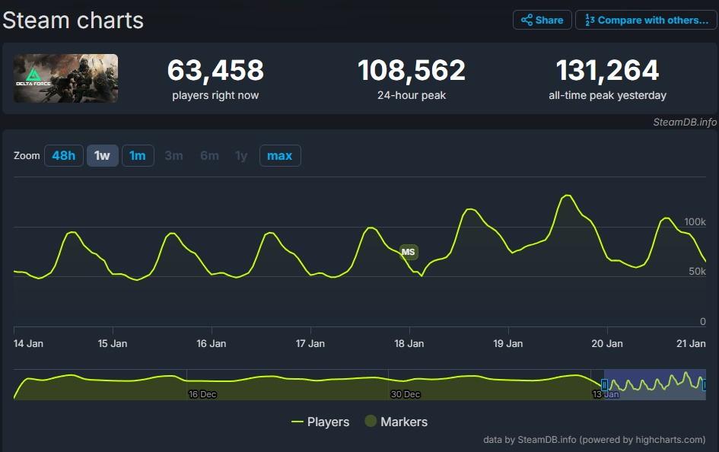
Task: Click the 14 Jan axis label
Action: click(x=28, y=343)
